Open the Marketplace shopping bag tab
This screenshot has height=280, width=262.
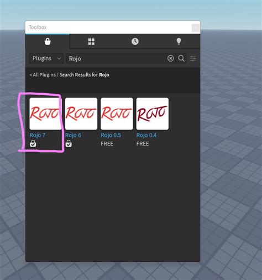pyautogui.click(x=48, y=41)
